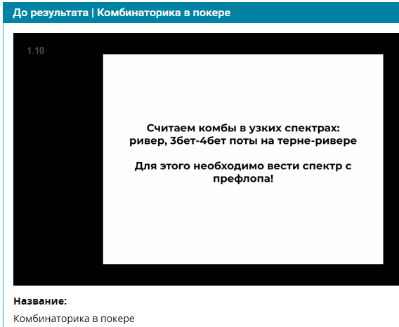399x327 pixels.
Task: Click the 'Комбинаторика в покере' name value below Название
Action: point(74,319)
